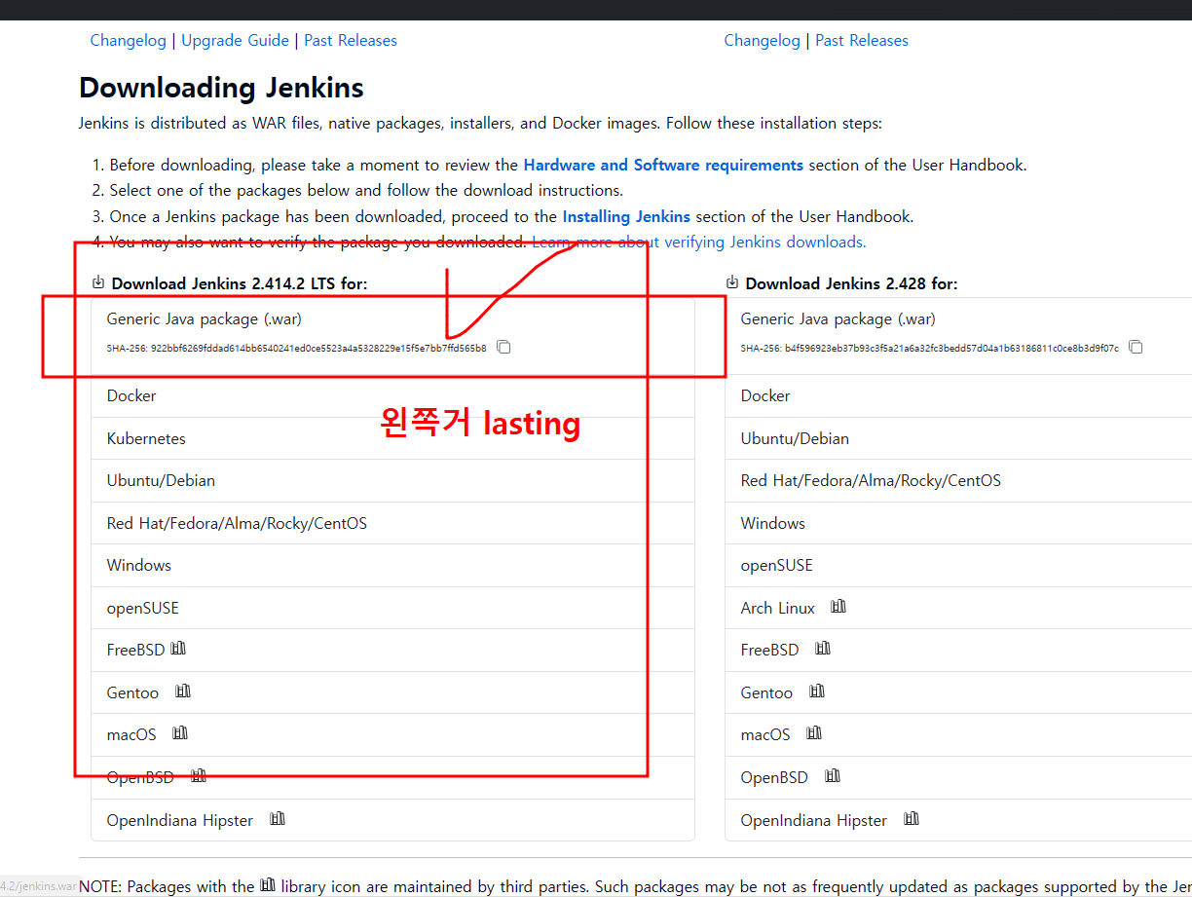Select Windows under the LTS release

tap(392, 565)
